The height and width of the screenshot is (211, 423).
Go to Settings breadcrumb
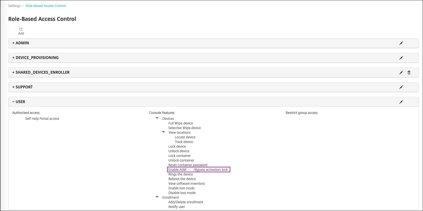coord(14,6)
